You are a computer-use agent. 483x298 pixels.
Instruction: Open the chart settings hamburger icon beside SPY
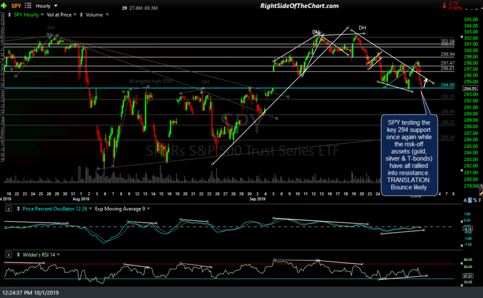tap(28, 5)
